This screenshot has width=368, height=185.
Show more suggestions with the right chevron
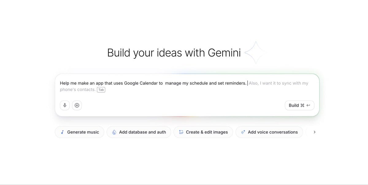click(314, 132)
